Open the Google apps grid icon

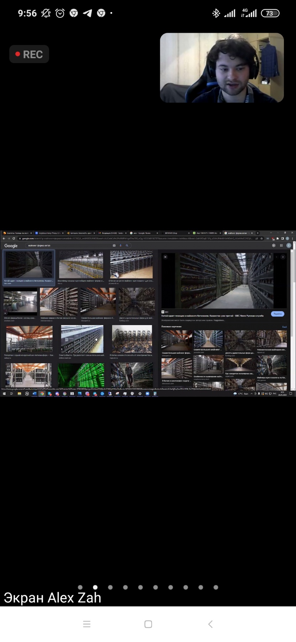(281, 246)
